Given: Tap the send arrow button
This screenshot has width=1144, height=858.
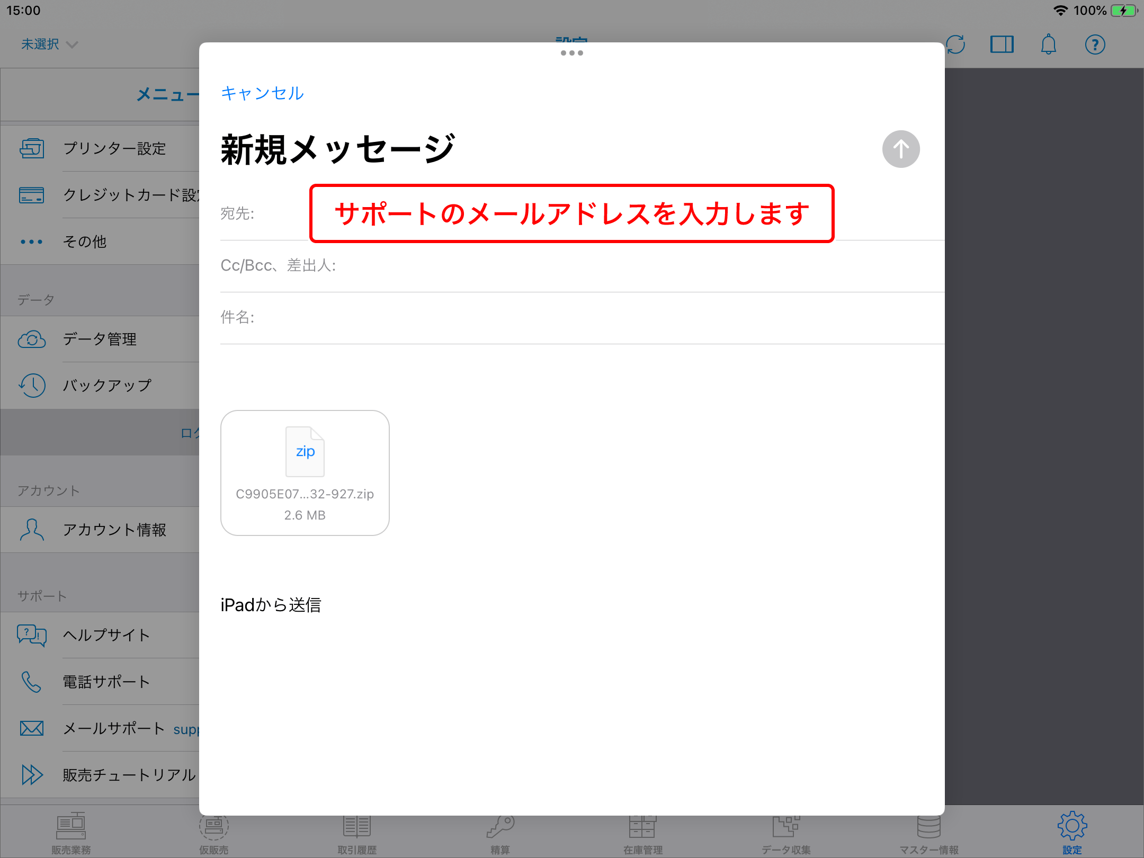Looking at the screenshot, I should (900, 149).
